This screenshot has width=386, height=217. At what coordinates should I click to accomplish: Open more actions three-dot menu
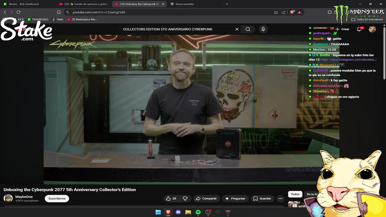280,199
